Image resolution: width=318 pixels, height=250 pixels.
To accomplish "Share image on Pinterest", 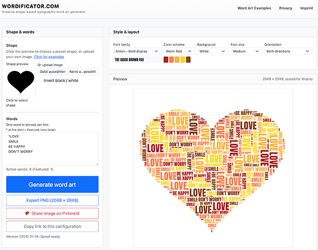I will click(x=52, y=213).
